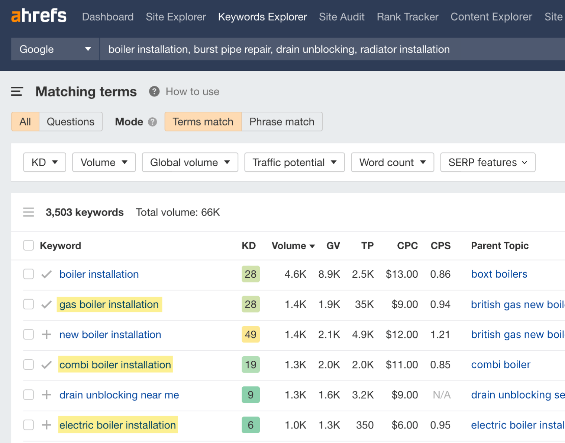Open the export list icon beside 3,503 keywords
The width and height of the screenshot is (565, 443).
[x=29, y=212]
